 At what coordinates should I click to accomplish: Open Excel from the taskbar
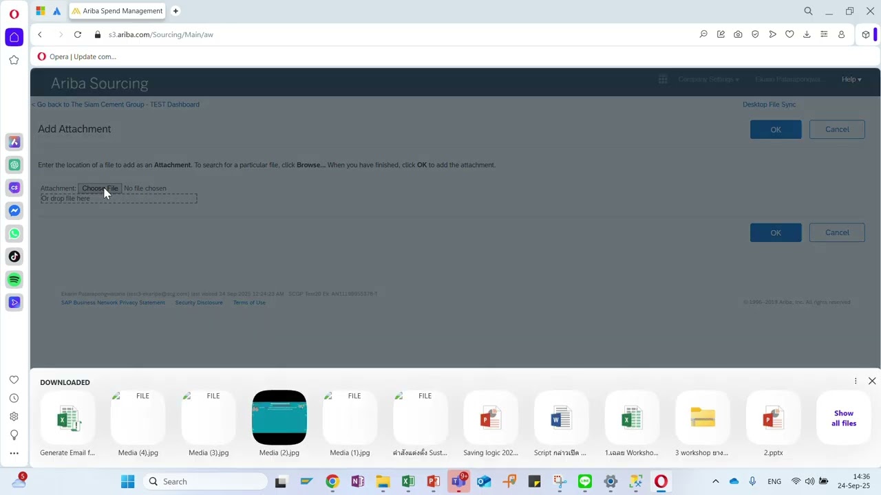408,481
